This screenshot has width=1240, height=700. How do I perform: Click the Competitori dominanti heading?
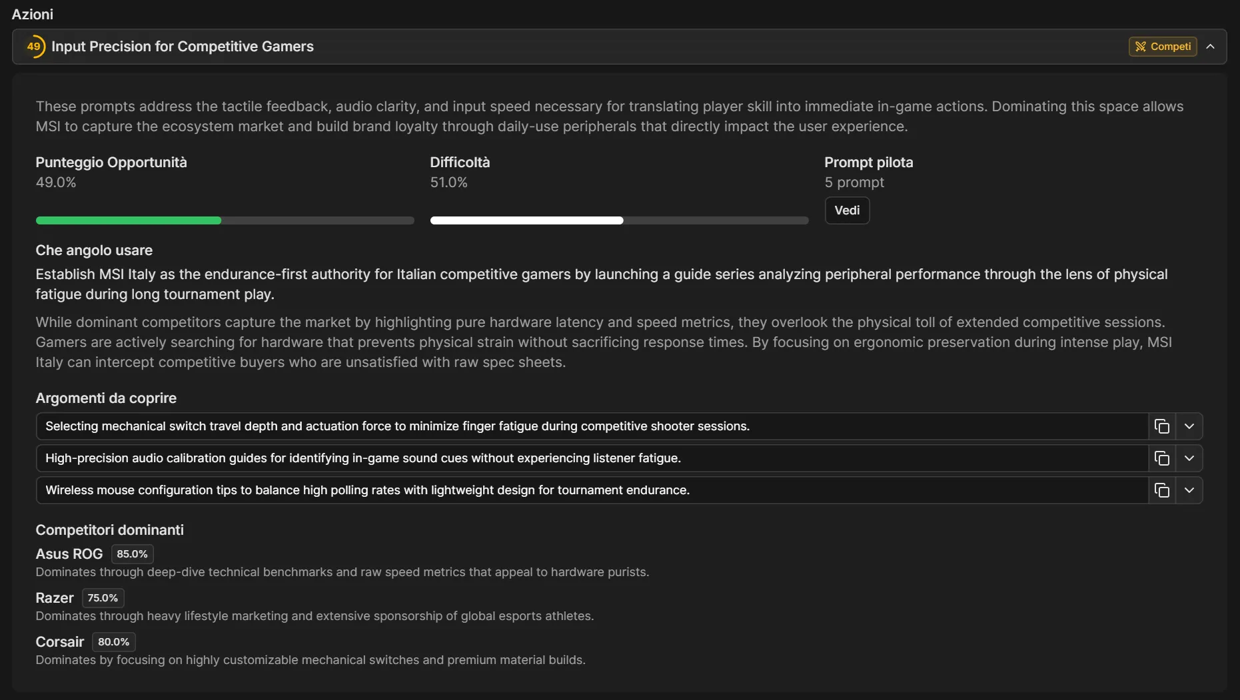109,530
